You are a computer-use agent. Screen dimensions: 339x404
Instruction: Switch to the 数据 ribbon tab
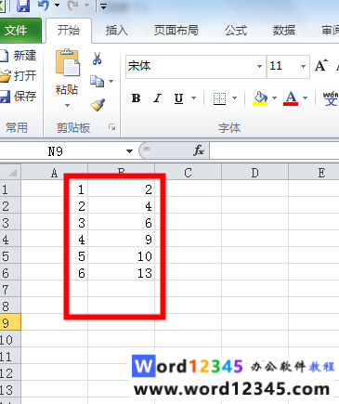283,31
